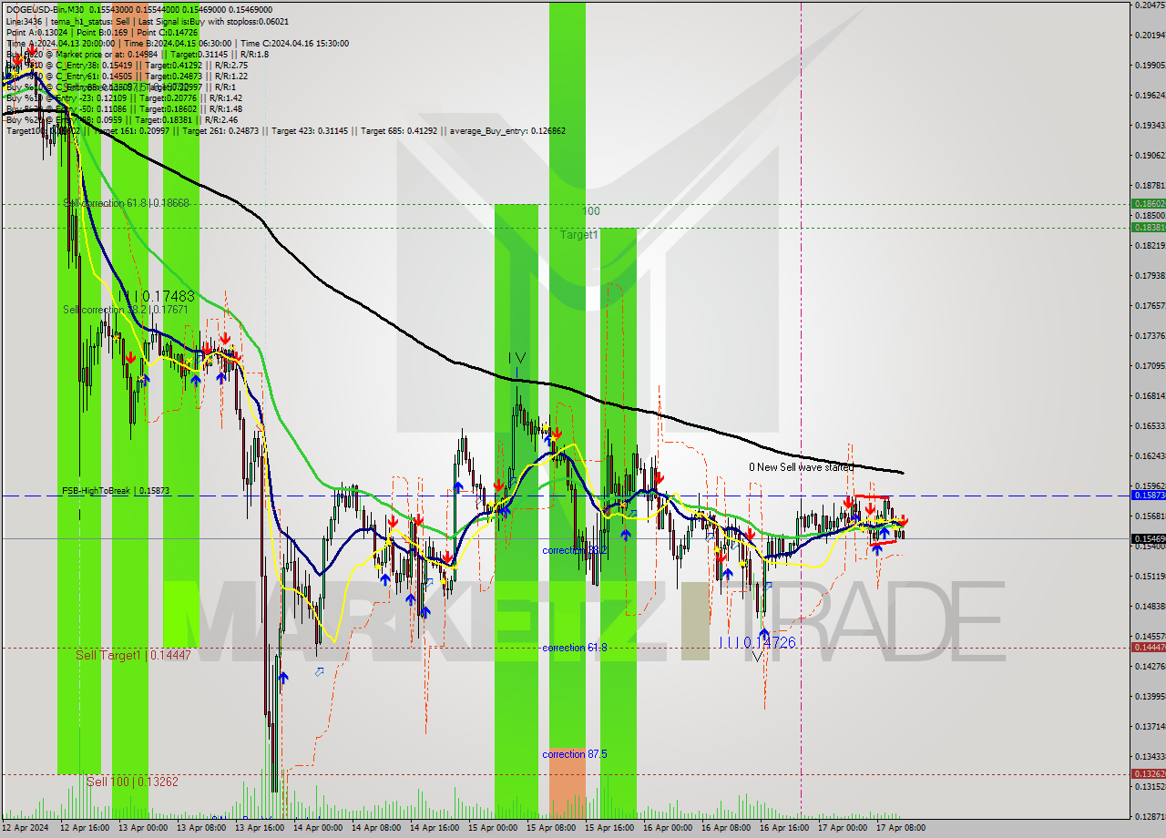Click the '12 Apr 2024' time axis label
The image size is (1166, 838).
tap(26, 828)
